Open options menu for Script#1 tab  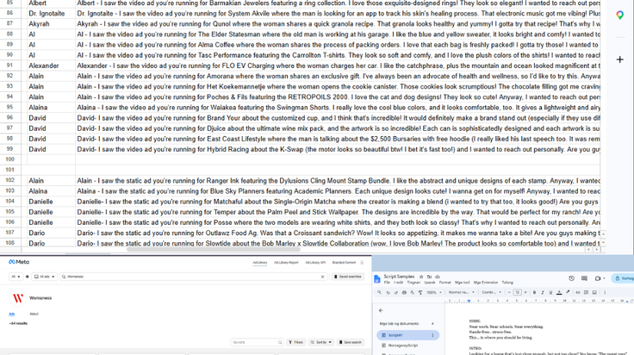coord(432,335)
